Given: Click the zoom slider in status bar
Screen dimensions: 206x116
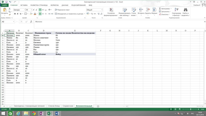Looking at the screenshot, I should point(191,109).
